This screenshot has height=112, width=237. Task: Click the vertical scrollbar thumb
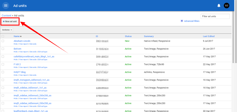point(233,37)
